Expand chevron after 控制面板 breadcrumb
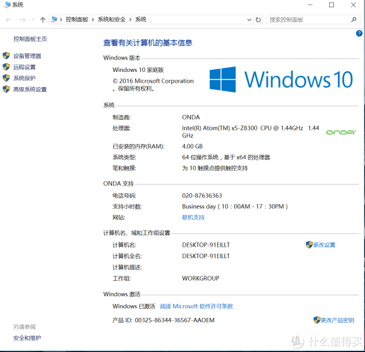Image resolution: width=365 pixels, height=352 pixels. [93, 19]
